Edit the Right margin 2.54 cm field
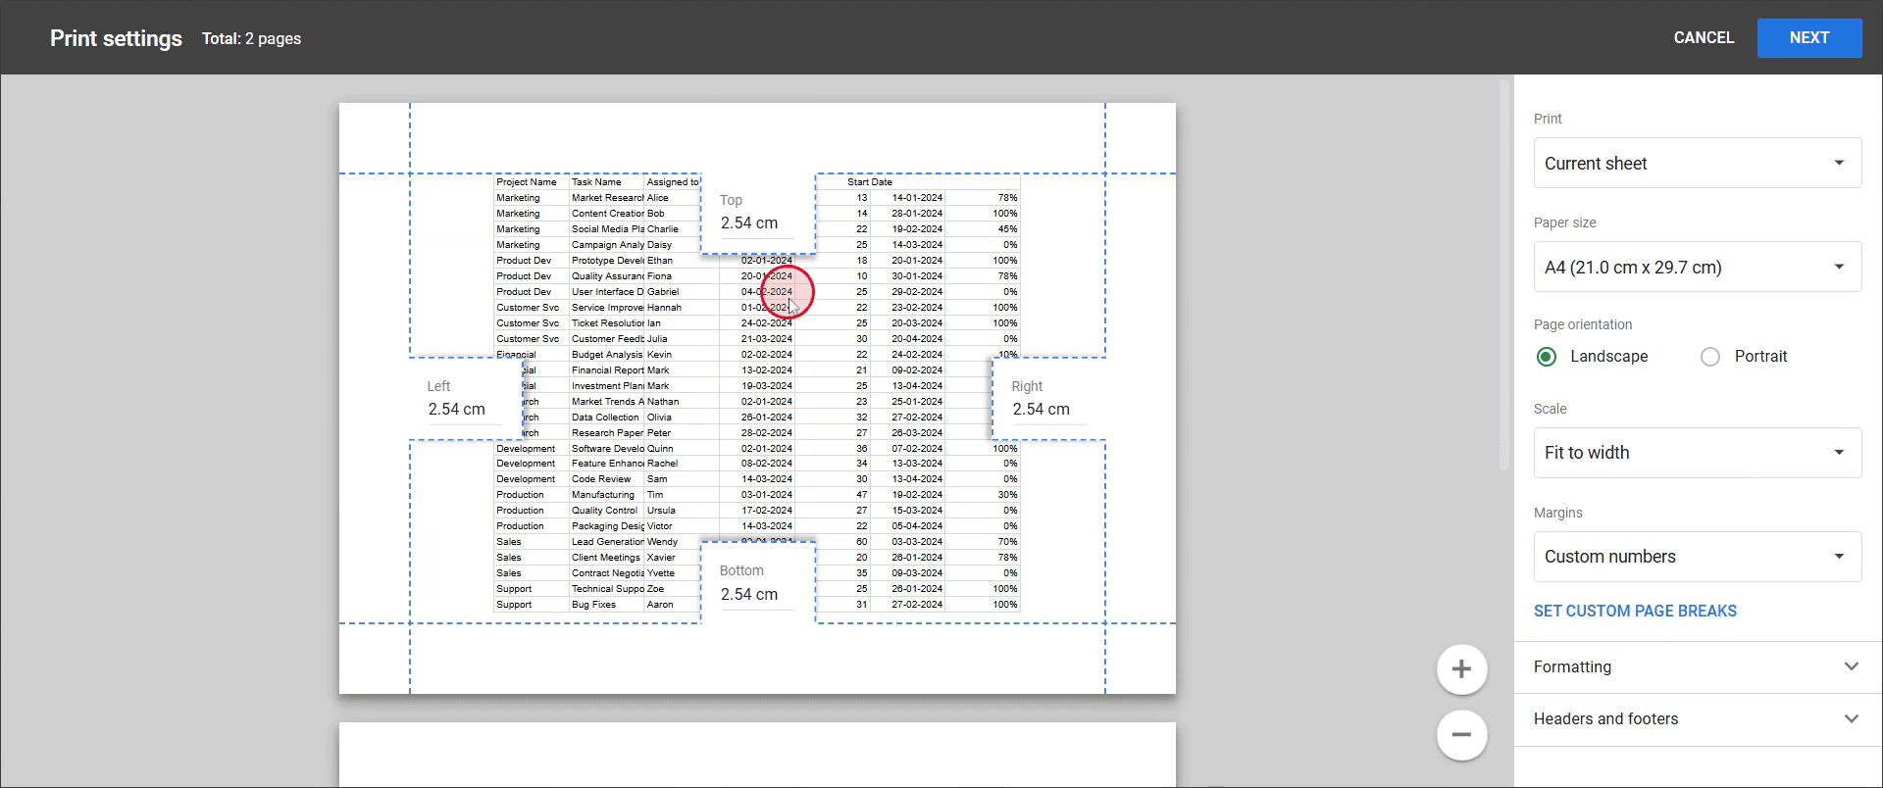The image size is (1883, 788). (x=1048, y=410)
